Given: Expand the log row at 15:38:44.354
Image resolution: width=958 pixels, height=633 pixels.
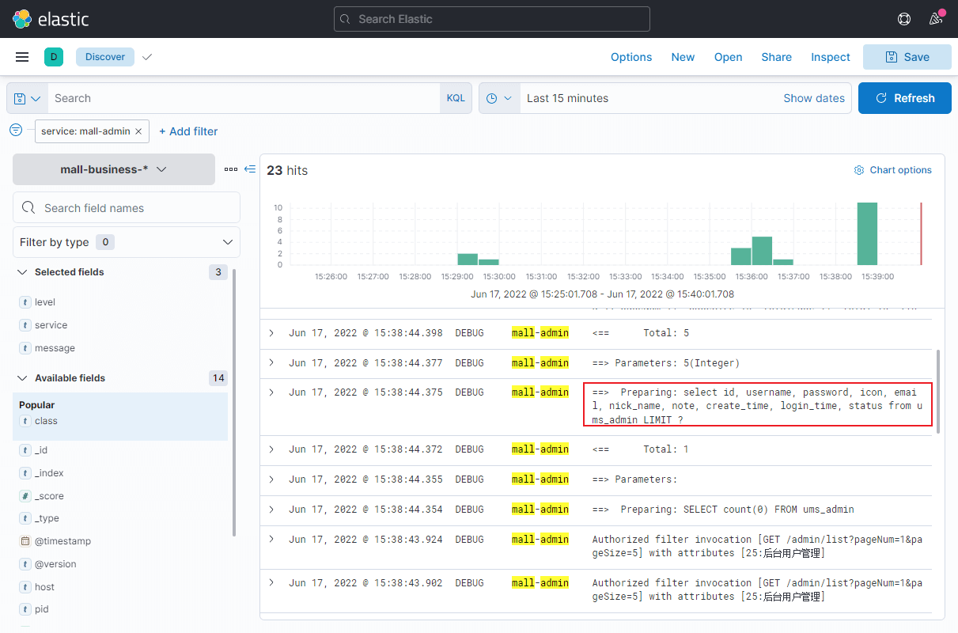Looking at the screenshot, I should point(271,510).
